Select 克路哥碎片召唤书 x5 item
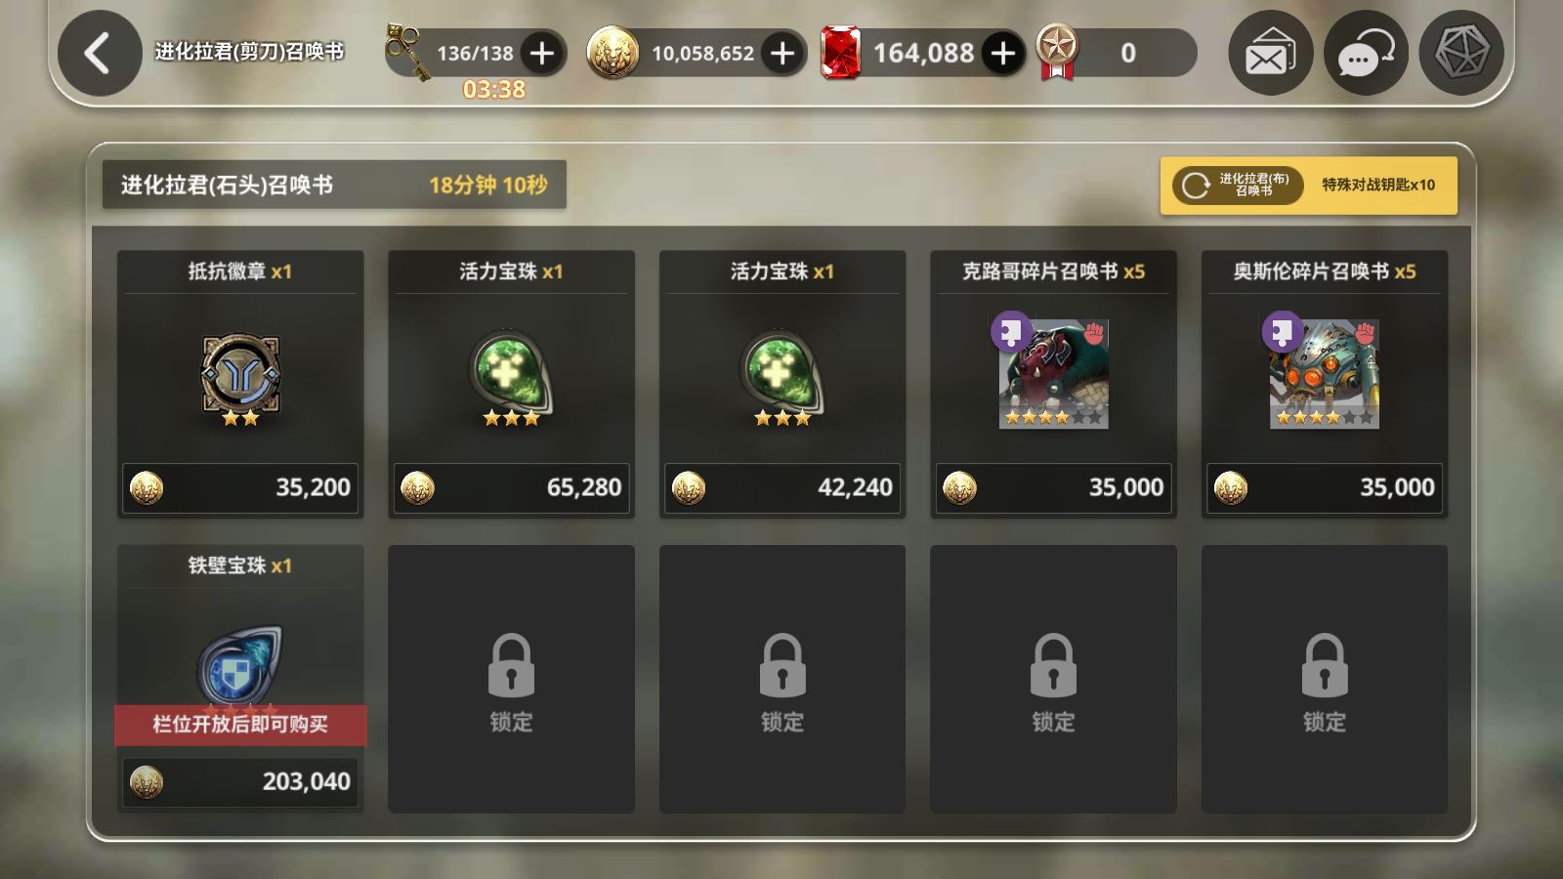1563x879 pixels. coord(1053,383)
